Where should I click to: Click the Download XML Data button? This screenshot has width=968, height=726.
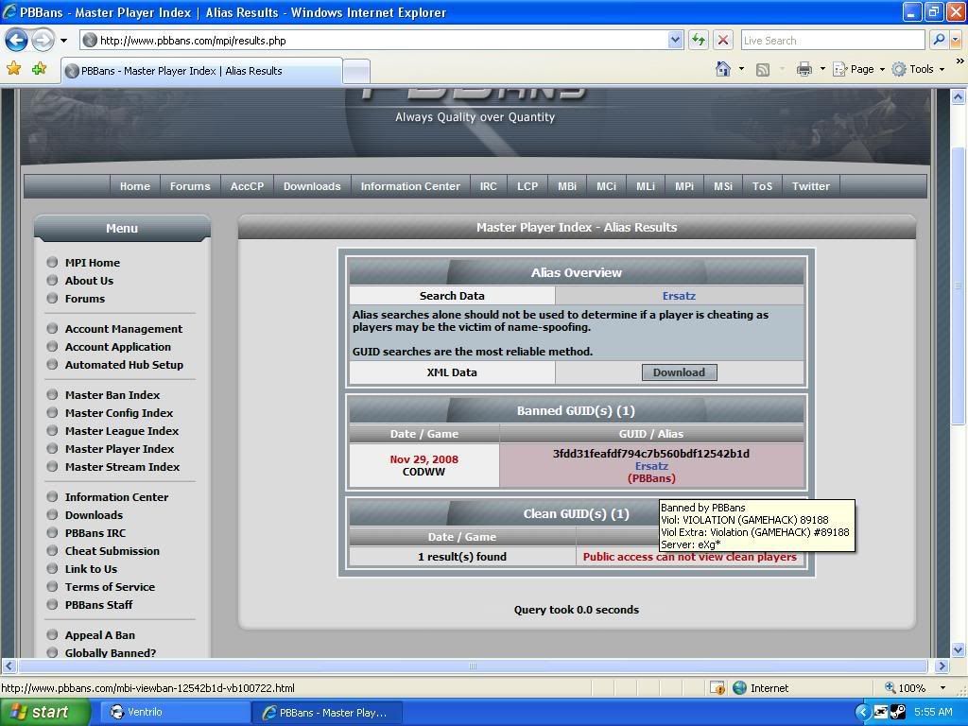(x=679, y=372)
